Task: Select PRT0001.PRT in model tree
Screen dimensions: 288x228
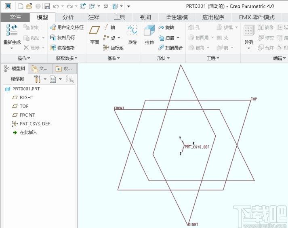Action: tap(26, 89)
